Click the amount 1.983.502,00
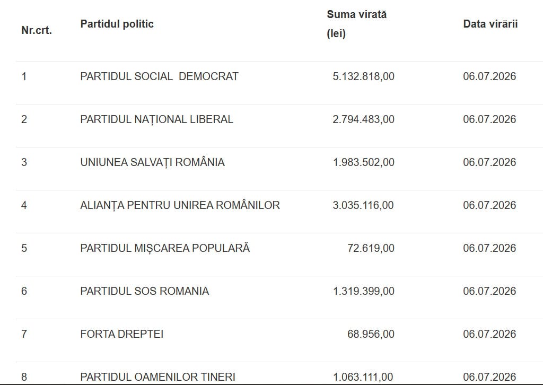 364,162
